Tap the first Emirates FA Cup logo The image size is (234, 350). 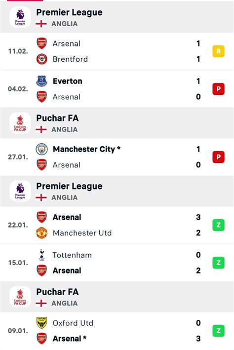tap(20, 123)
